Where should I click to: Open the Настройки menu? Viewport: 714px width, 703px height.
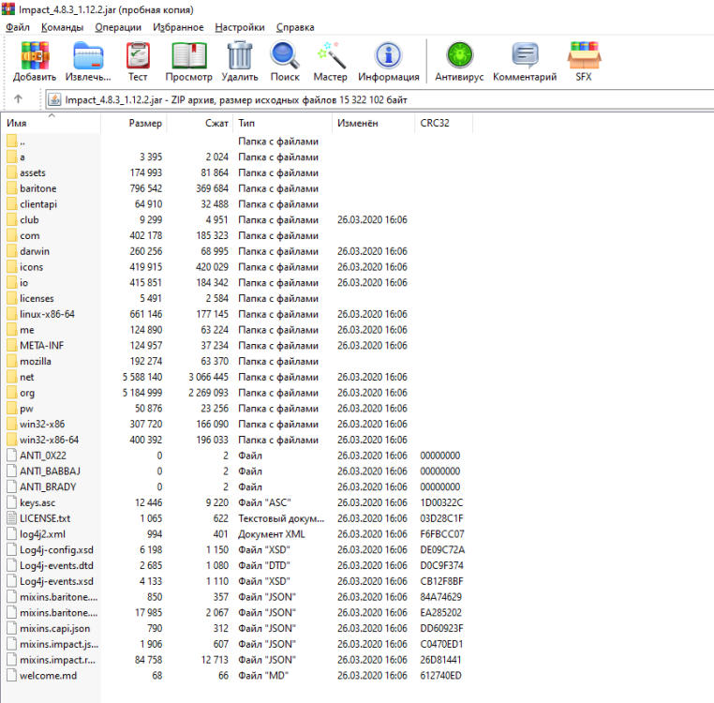pos(240,27)
